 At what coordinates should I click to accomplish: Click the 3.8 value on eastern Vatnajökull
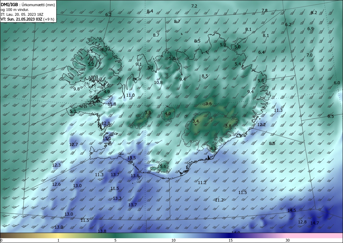coord(228,126)
